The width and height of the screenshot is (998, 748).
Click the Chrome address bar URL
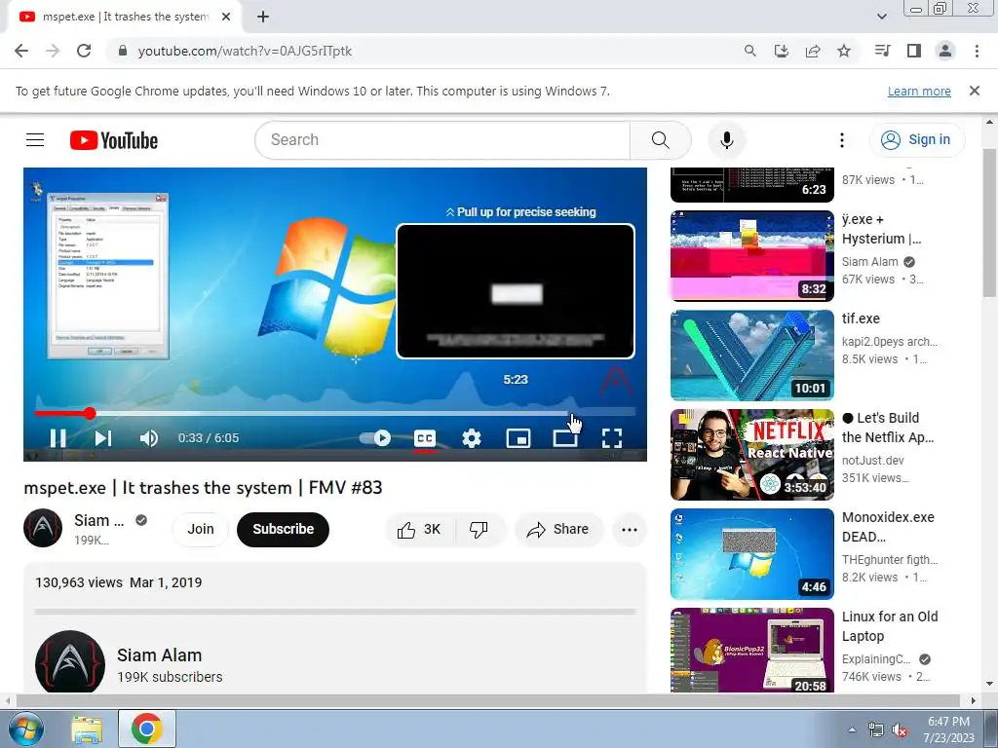(x=245, y=51)
